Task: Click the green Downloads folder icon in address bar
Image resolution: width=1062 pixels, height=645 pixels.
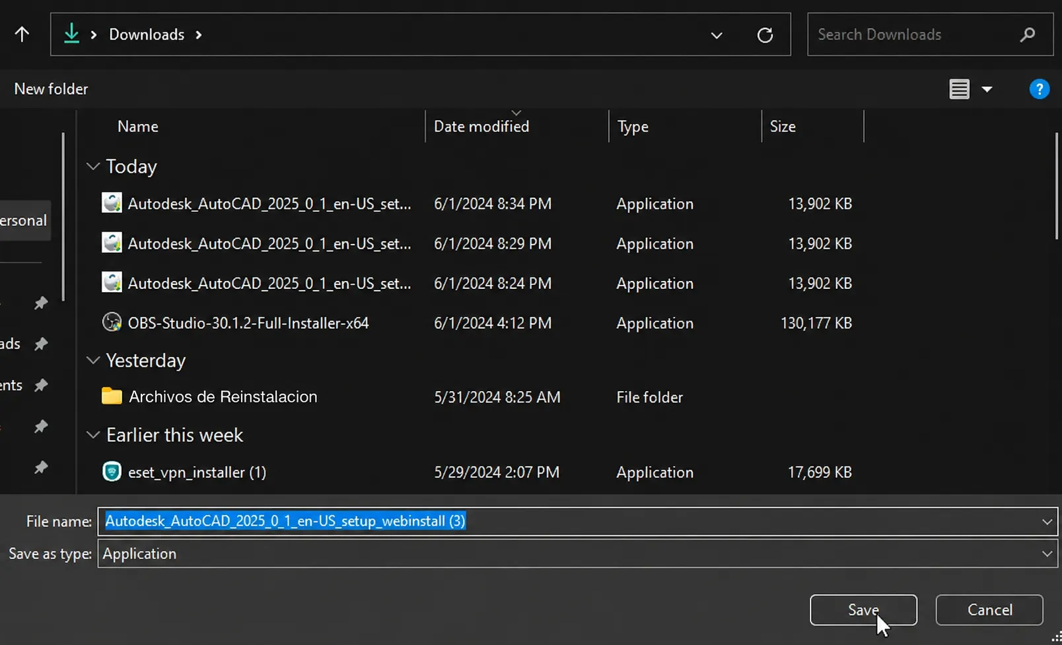Action: (x=71, y=34)
